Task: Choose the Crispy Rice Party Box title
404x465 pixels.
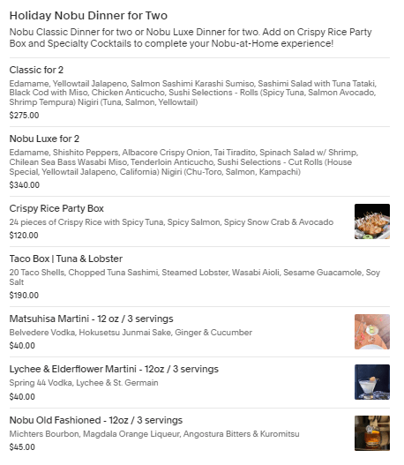Action: [x=56, y=208]
